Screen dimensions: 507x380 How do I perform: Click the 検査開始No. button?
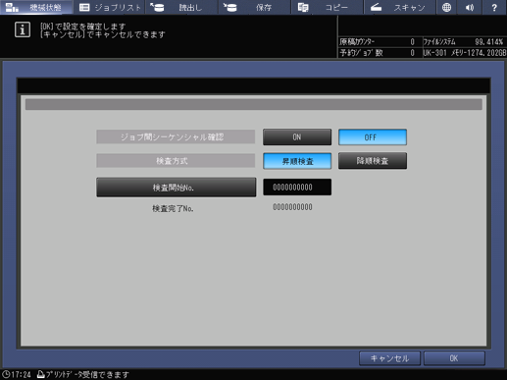177,188
